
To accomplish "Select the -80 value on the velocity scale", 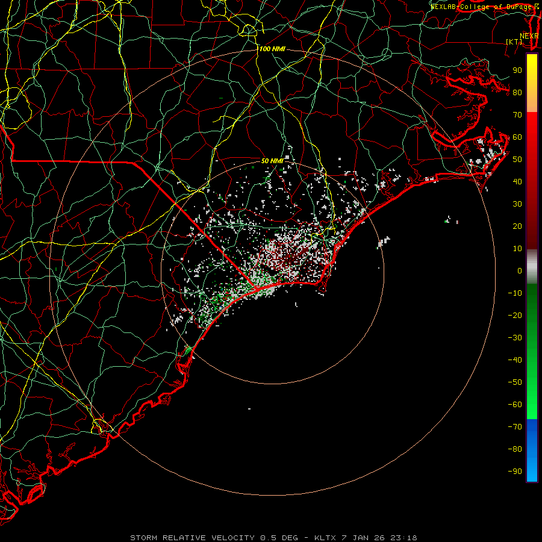I will (515, 449).
